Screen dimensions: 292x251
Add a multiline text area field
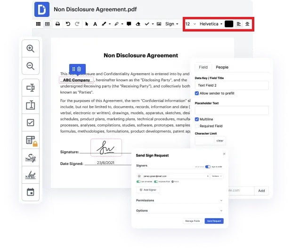coord(30,105)
